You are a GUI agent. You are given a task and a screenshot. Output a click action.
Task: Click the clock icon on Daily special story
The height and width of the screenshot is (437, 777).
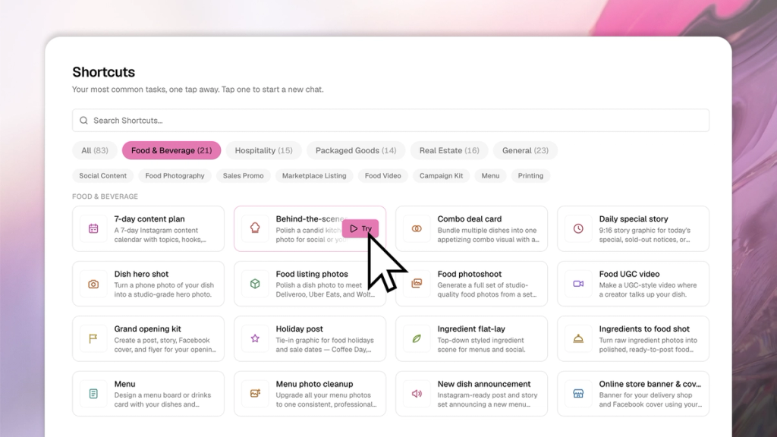[x=578, y=228]
